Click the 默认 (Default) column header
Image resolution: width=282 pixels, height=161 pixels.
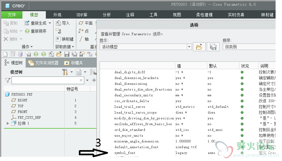tap(223, 66)
